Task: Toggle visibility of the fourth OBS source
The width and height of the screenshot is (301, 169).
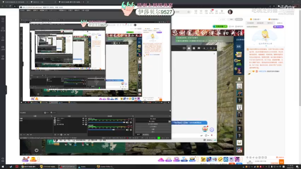Action: [83, 124]
